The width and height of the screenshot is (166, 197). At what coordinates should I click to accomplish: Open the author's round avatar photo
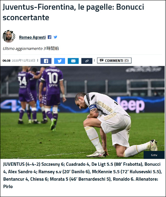(x=9, y=36)
